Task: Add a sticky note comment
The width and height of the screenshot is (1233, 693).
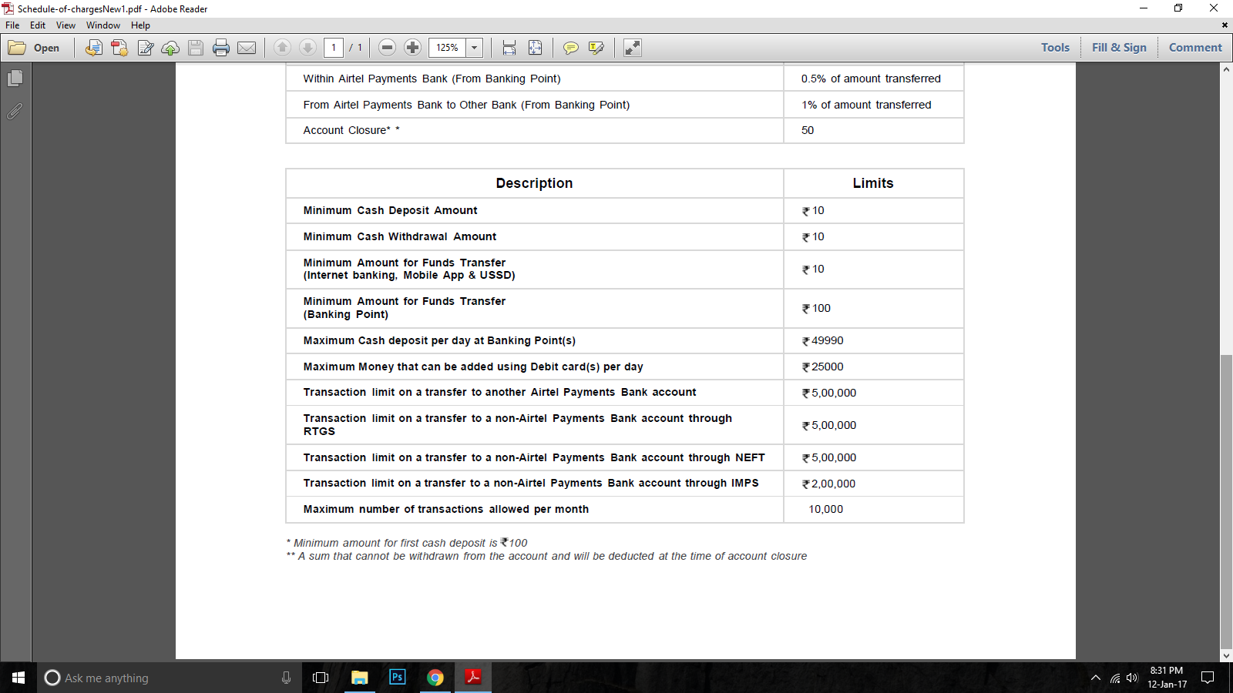Action: (x=570, y=48)
